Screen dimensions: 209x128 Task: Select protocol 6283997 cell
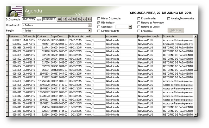point(15,44)
